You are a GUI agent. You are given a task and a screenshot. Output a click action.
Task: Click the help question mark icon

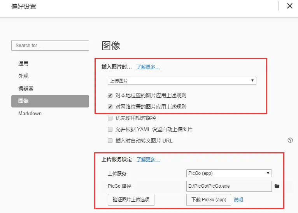click(x=290, y=140)
